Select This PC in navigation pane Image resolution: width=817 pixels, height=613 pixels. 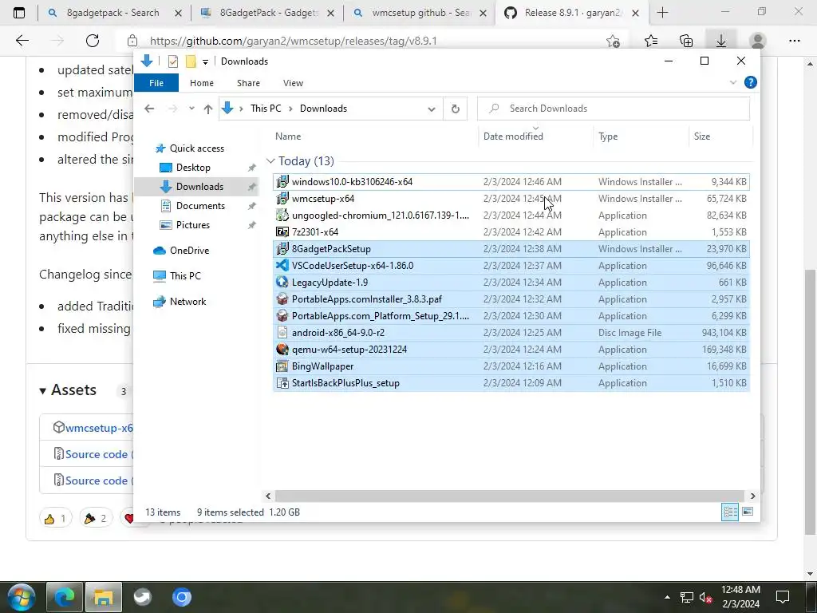(x=185, y=276)
